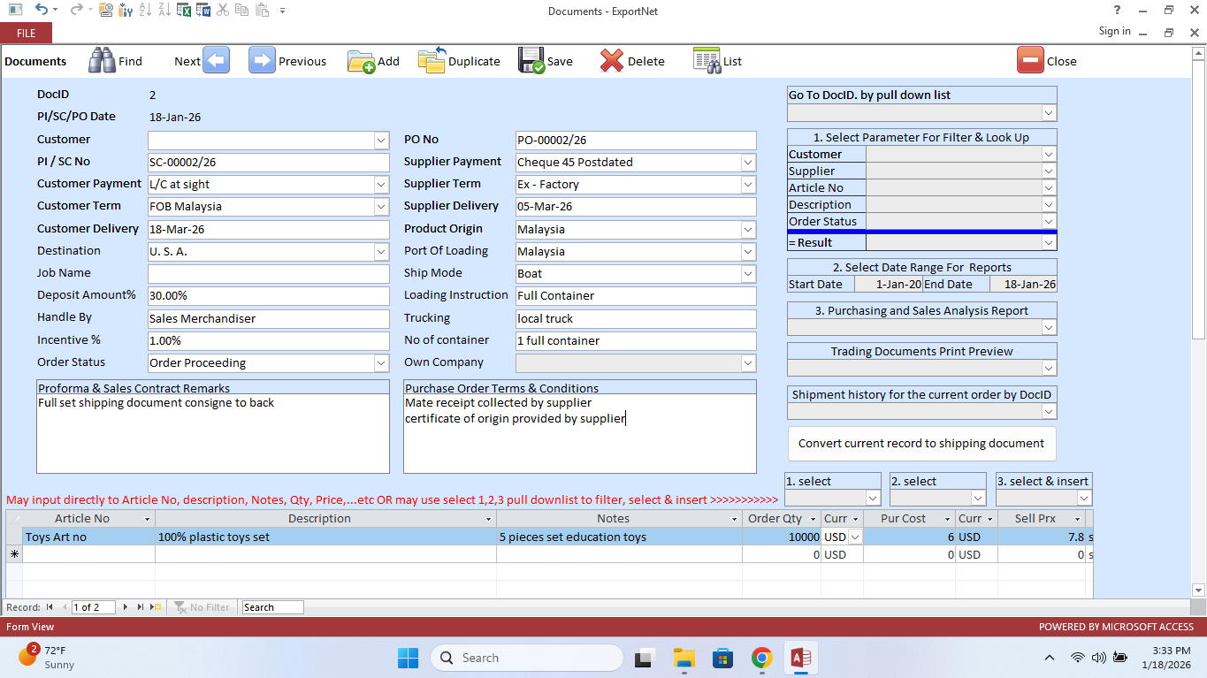Click the Documents label in the toolbar

[35, 61]
